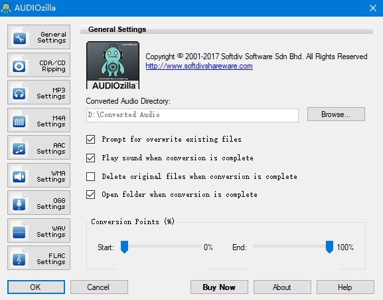Select the CDA/CD Ripping disc icon
This screenshot has width=383, height=300.
pyautogui.click(x=19, y=66)
